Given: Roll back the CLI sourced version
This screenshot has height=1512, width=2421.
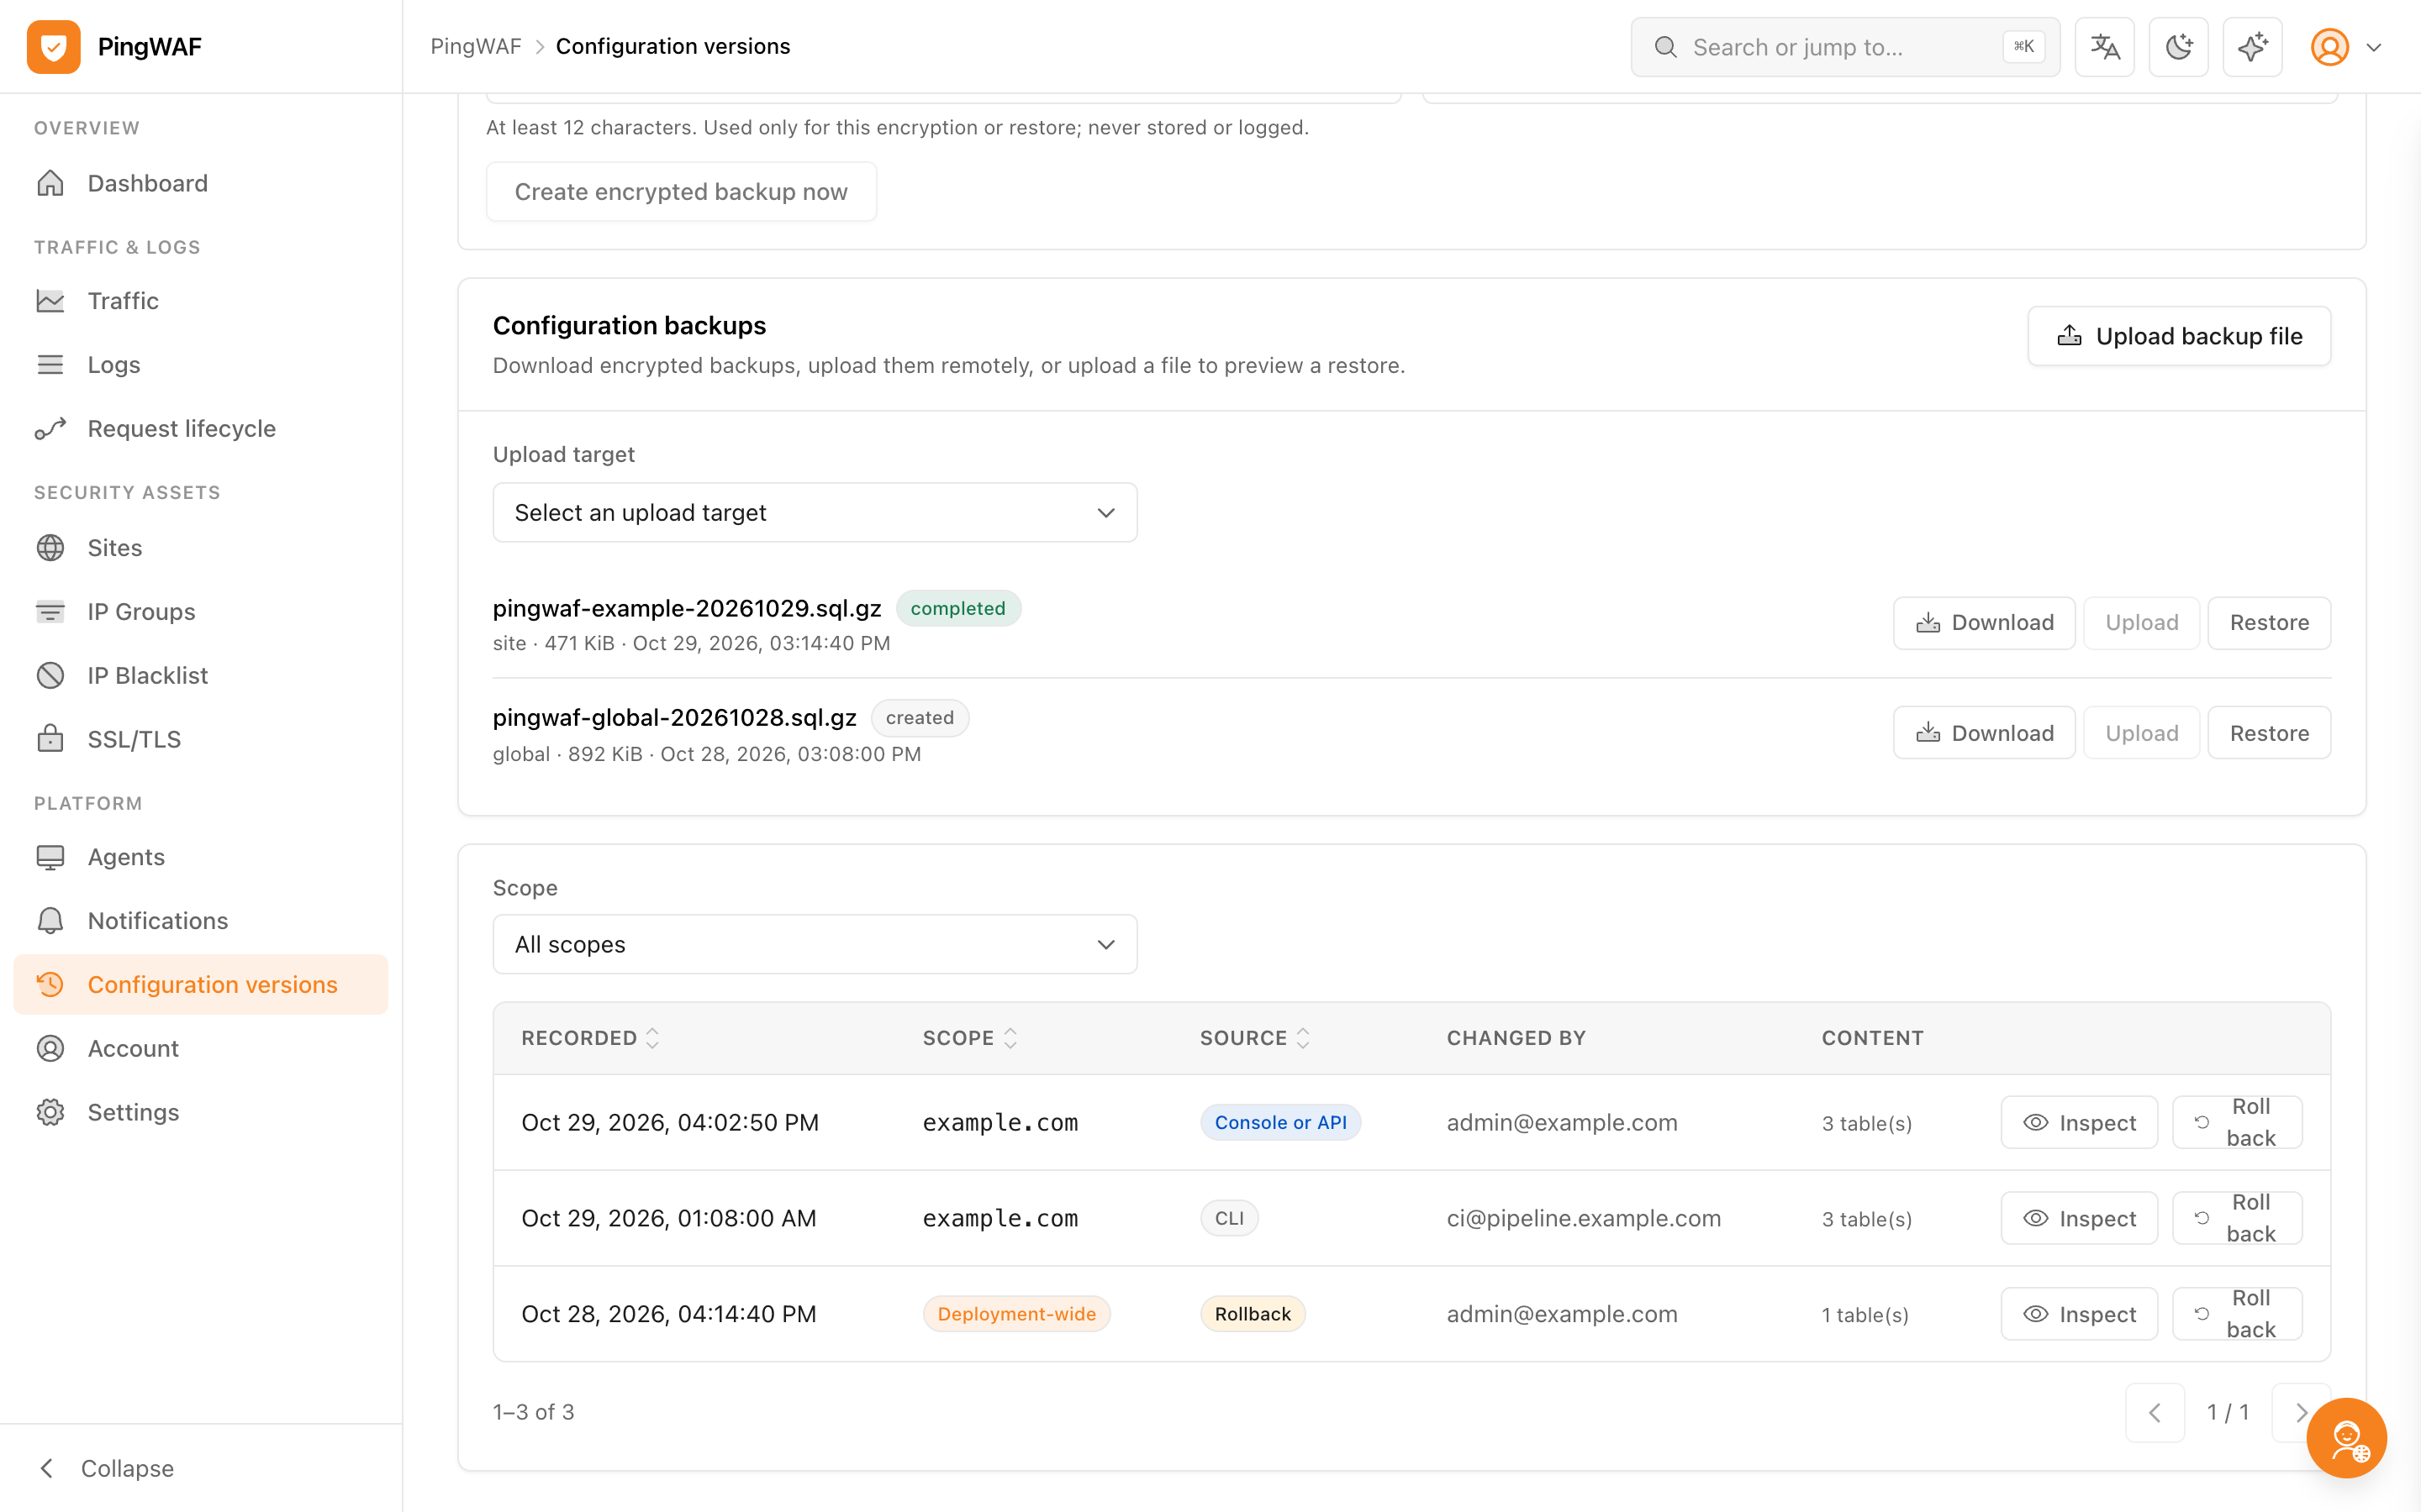Looking at the screenshot, I should click(x=2237, y=1219).
